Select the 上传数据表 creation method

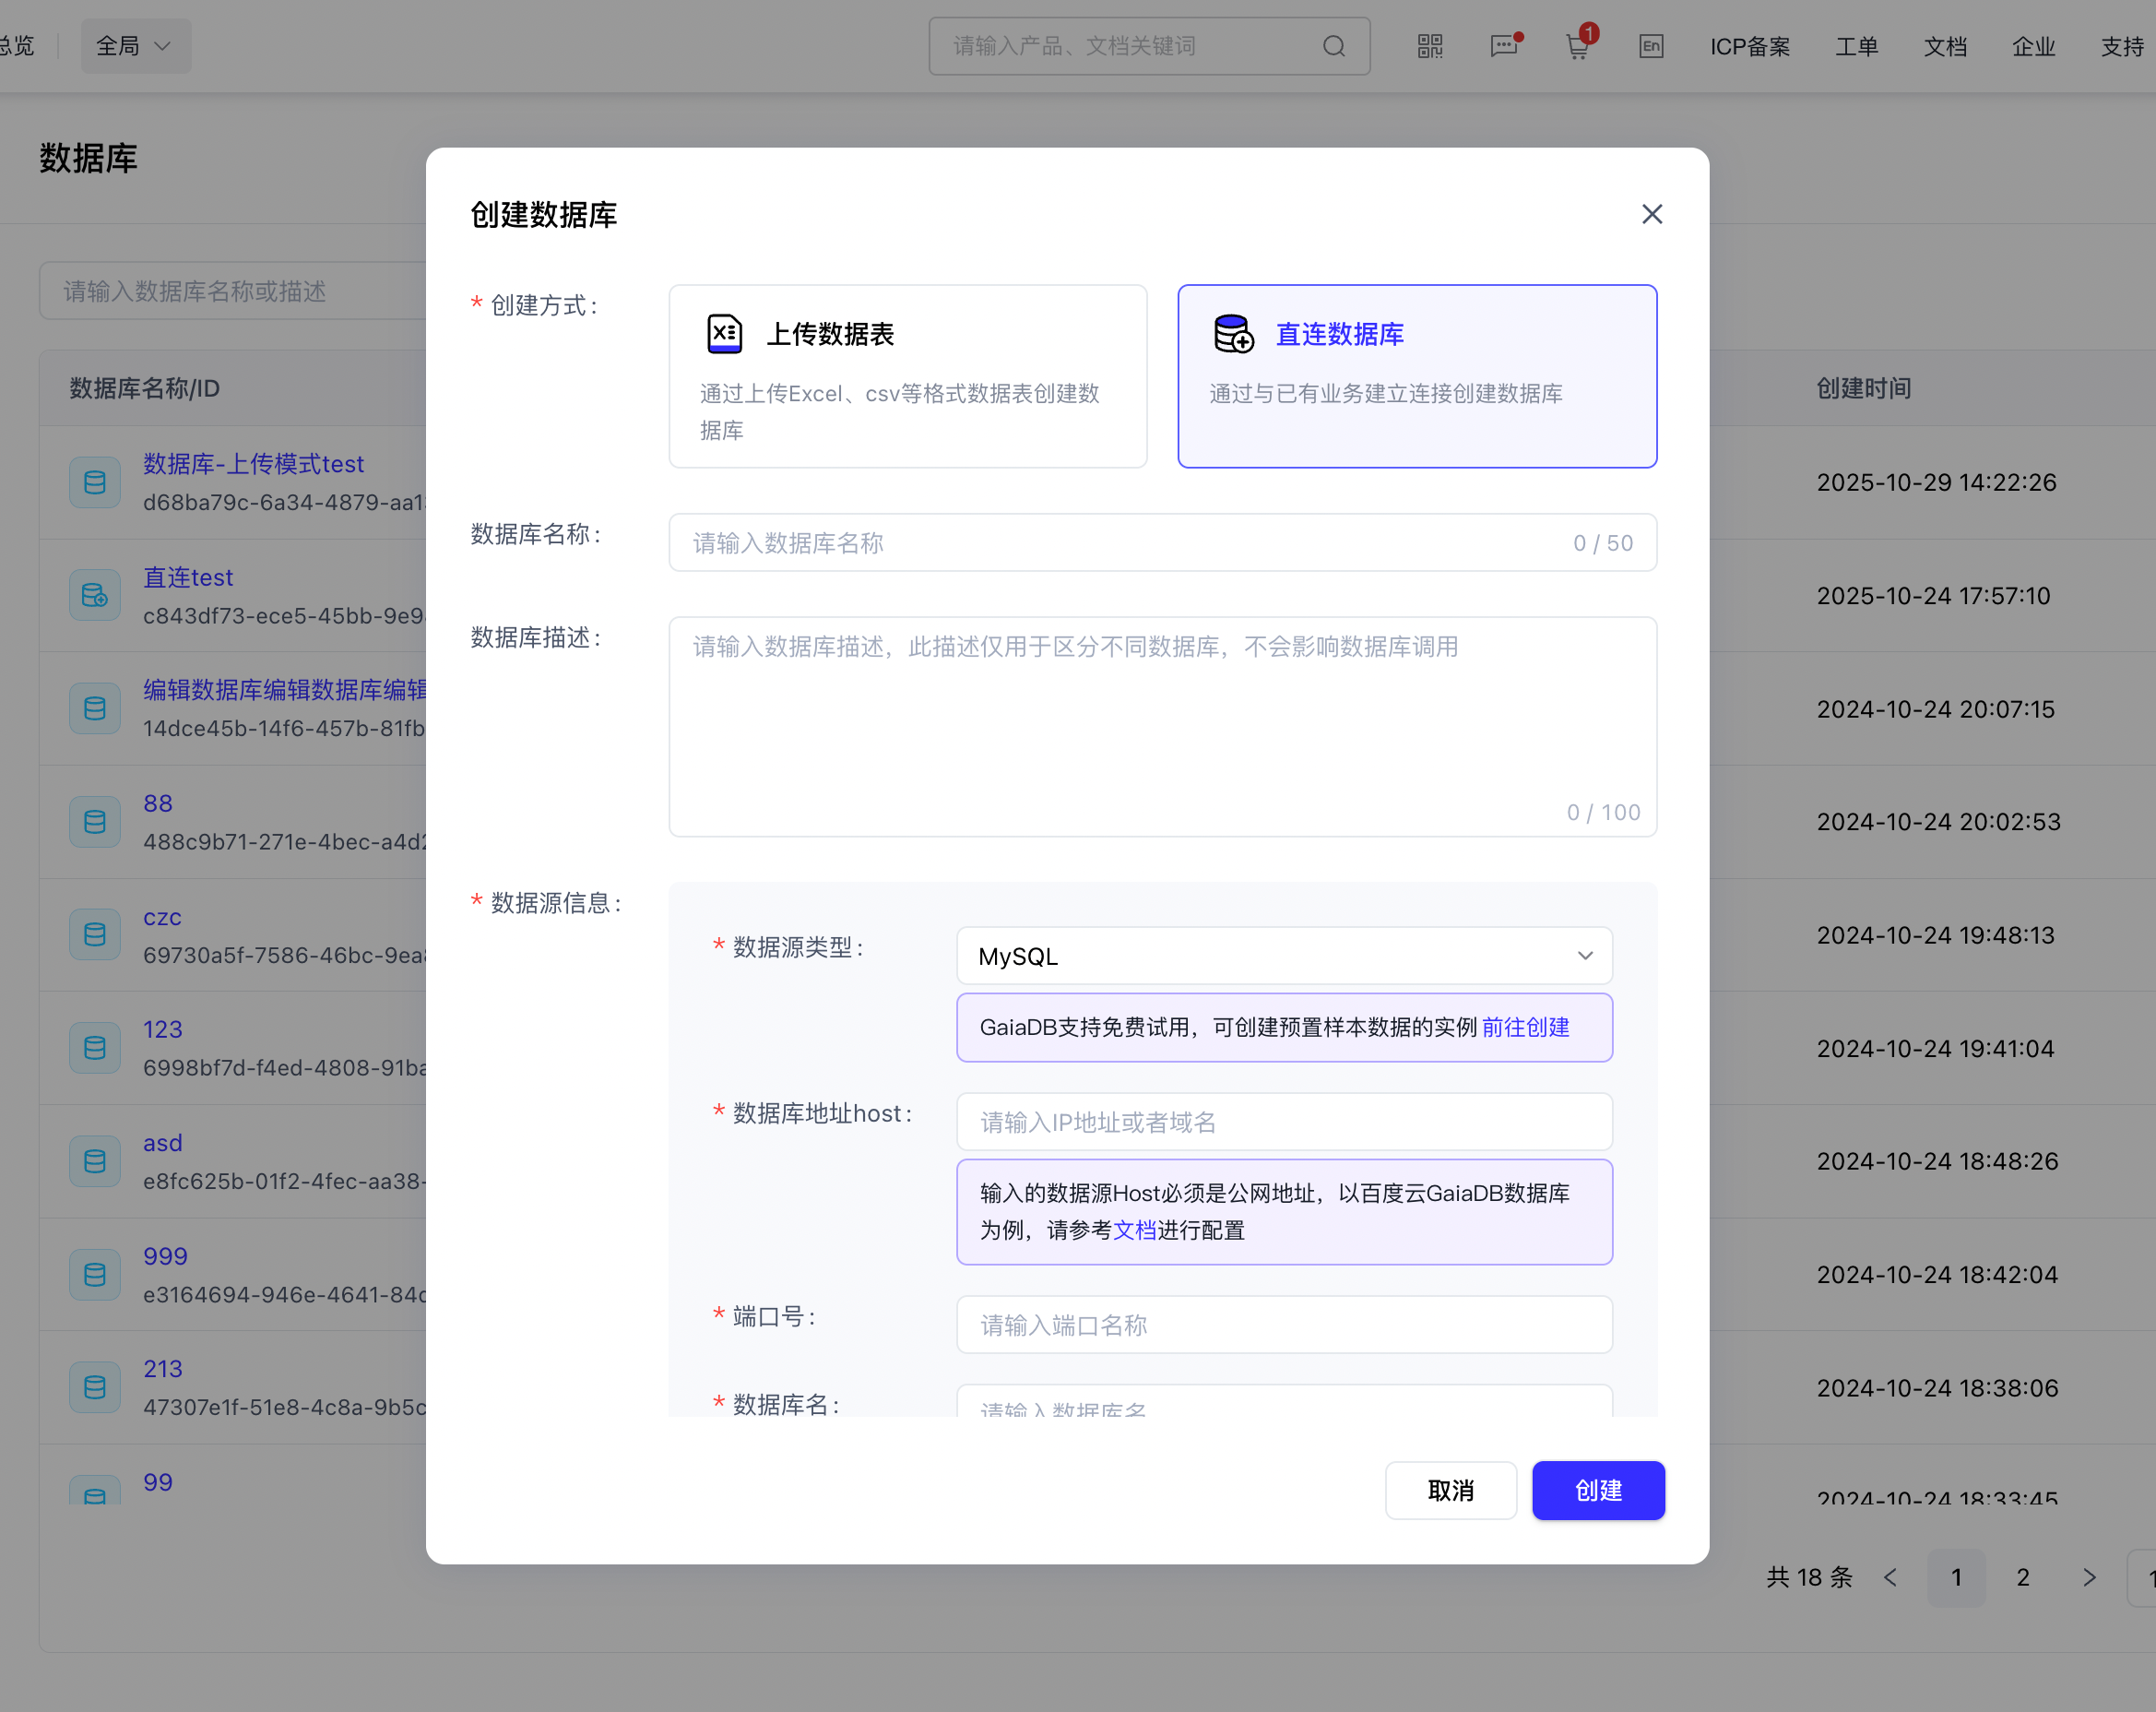click(907, 376)
